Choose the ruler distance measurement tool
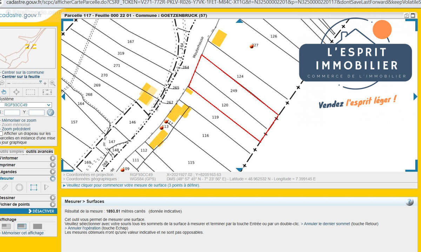Image resolution: width=421 pixels, height=252 pixels. pos(5,187)
